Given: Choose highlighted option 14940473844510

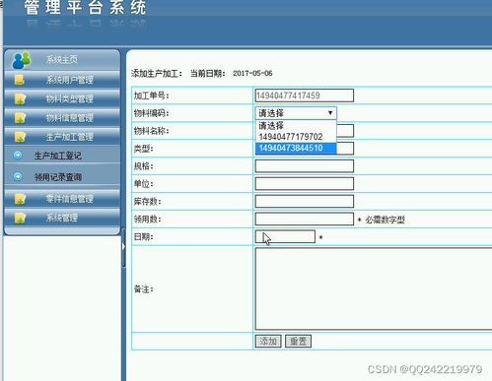Looking at the screenshot, I should pos(296,148).
